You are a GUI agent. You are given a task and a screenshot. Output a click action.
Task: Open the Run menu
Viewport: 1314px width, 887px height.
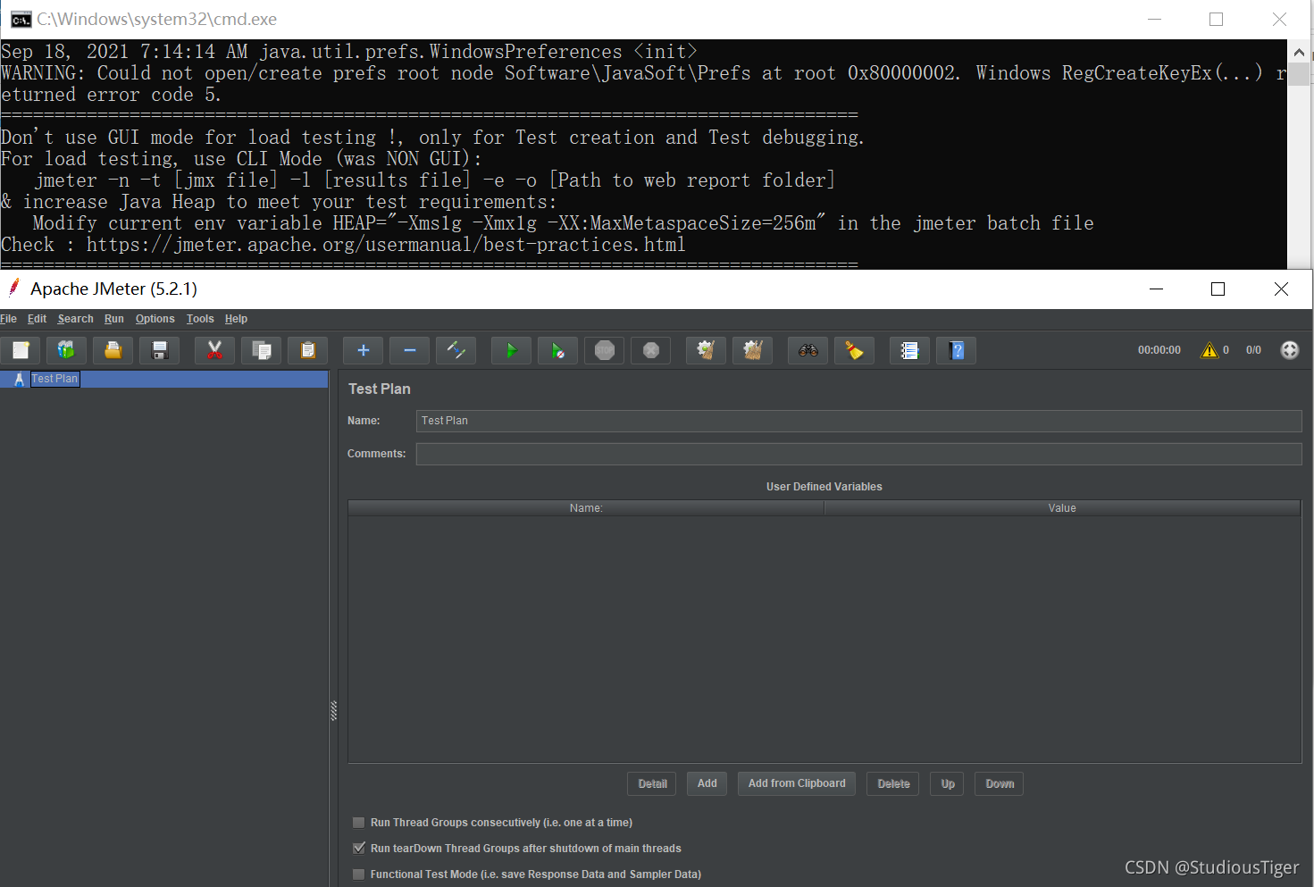click(113, 318)
